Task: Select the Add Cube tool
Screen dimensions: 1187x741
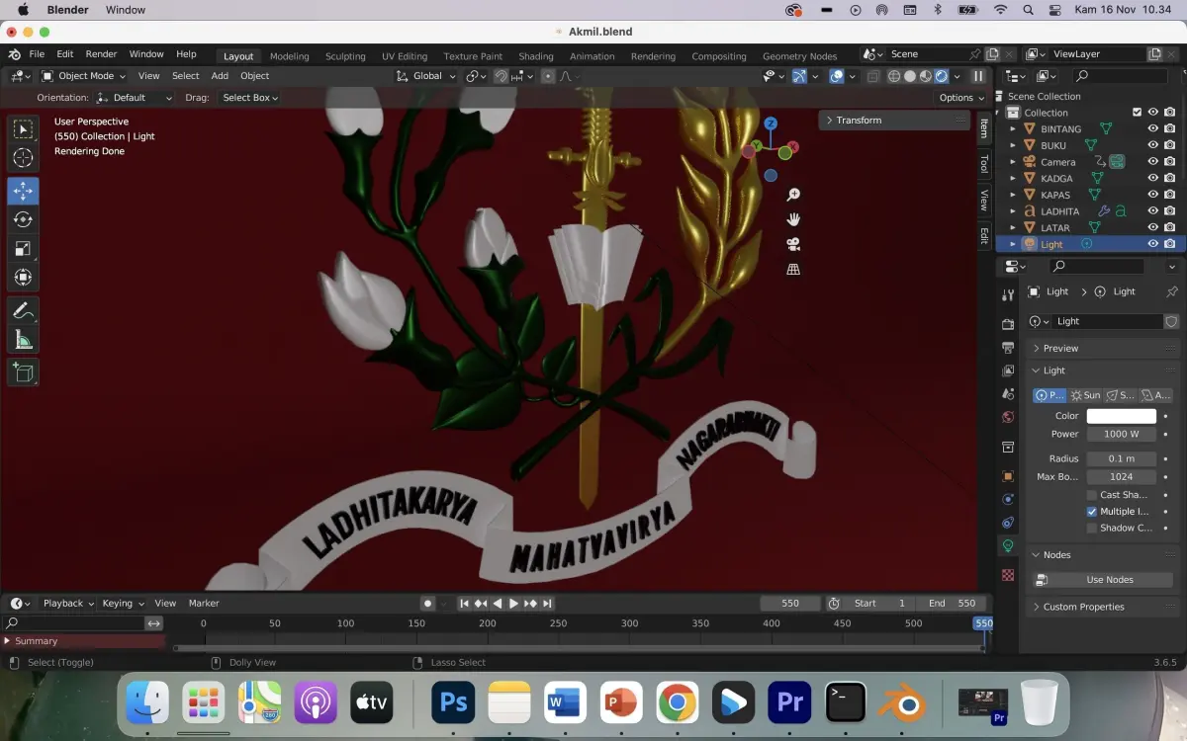Action: [23, 372]
